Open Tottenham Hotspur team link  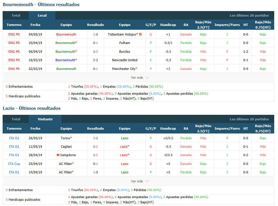(x=123, y=34)
